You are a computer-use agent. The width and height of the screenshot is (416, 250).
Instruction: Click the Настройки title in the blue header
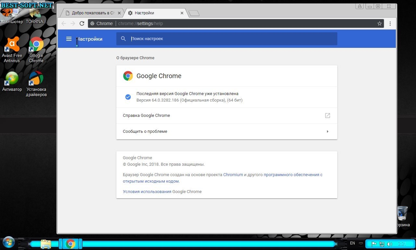tap(89, 39)
